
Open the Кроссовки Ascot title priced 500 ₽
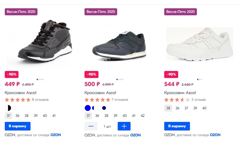100,93
